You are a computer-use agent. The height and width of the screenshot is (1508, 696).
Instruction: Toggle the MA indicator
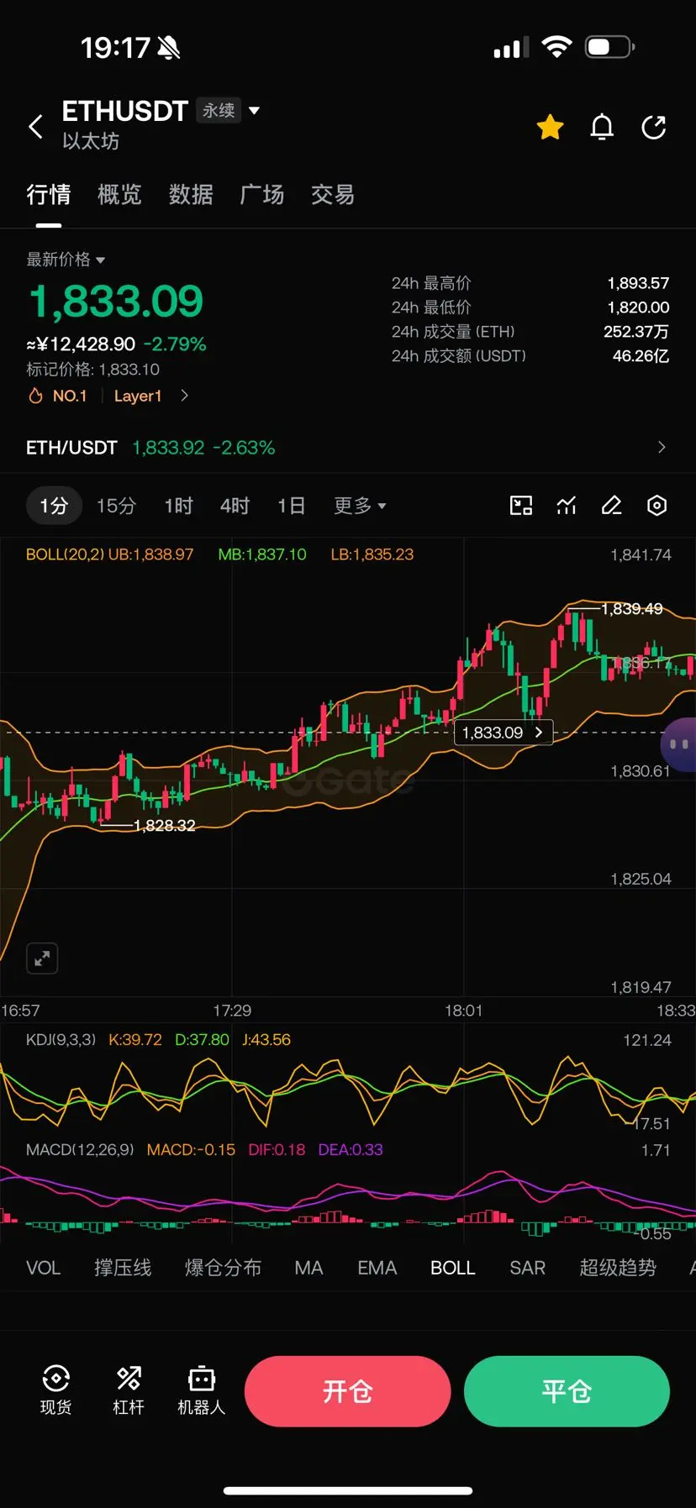click(308, 1268)
